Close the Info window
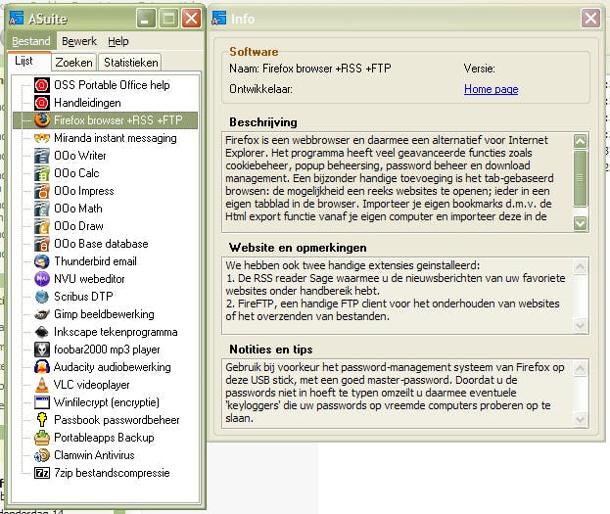 coord(590,19)
